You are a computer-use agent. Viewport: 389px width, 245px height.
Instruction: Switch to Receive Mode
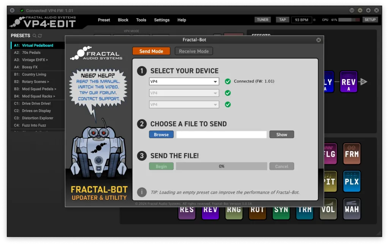[194, 51]
